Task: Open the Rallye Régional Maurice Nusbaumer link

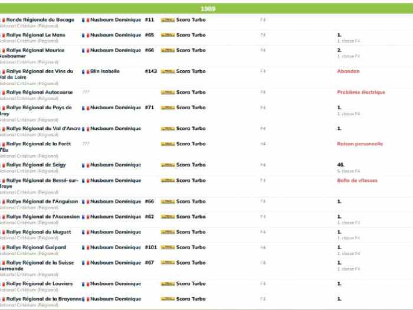Action: pos(32,53)
